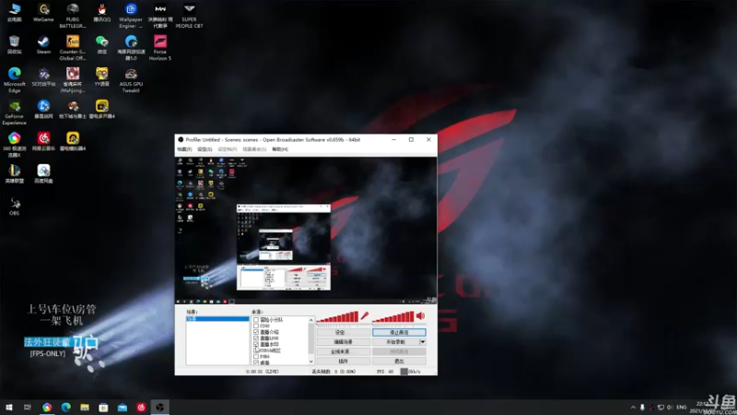Open the SUPER PEOPLE CBT shortcut

pos(189,16)
